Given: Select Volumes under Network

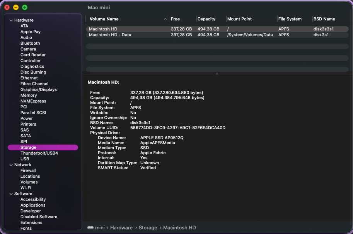Looking at the screenshot, I should (29, 182).
